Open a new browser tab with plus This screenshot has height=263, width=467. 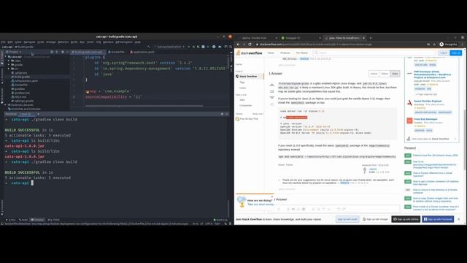coord(371,38)
